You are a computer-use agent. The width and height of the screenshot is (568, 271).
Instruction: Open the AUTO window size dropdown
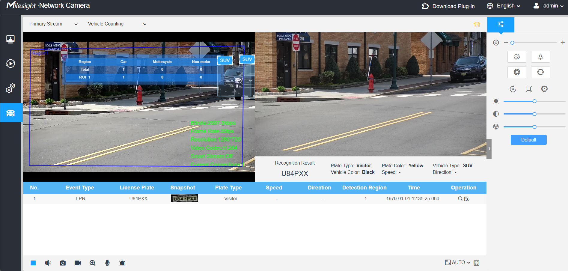click(x=458, y=262)
